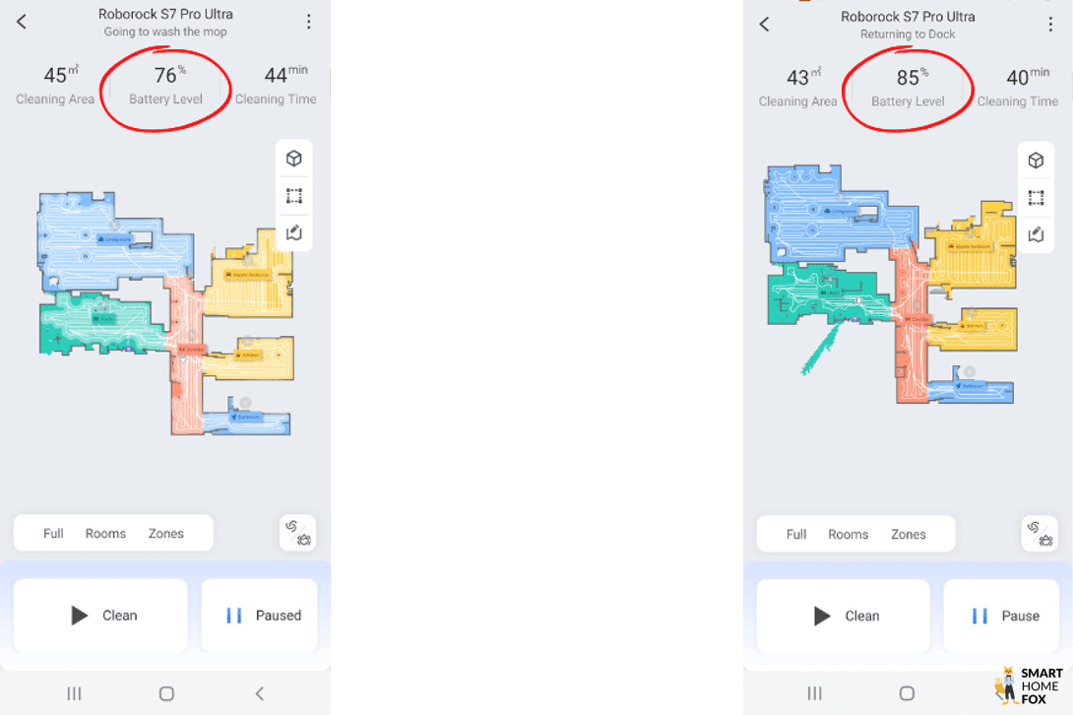Open the map edit icon on left screen
Viewport: 1073px width, 715px height.
294,232
